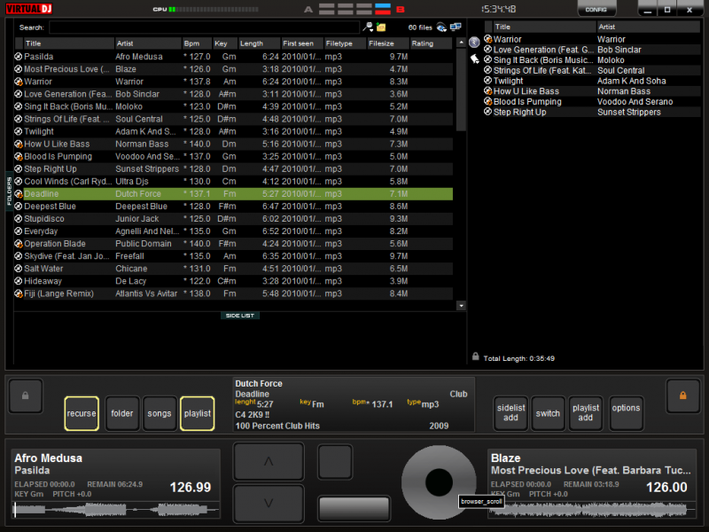Sort browser by Key column
The image size is (709, 532).
[x=225, y=43]
